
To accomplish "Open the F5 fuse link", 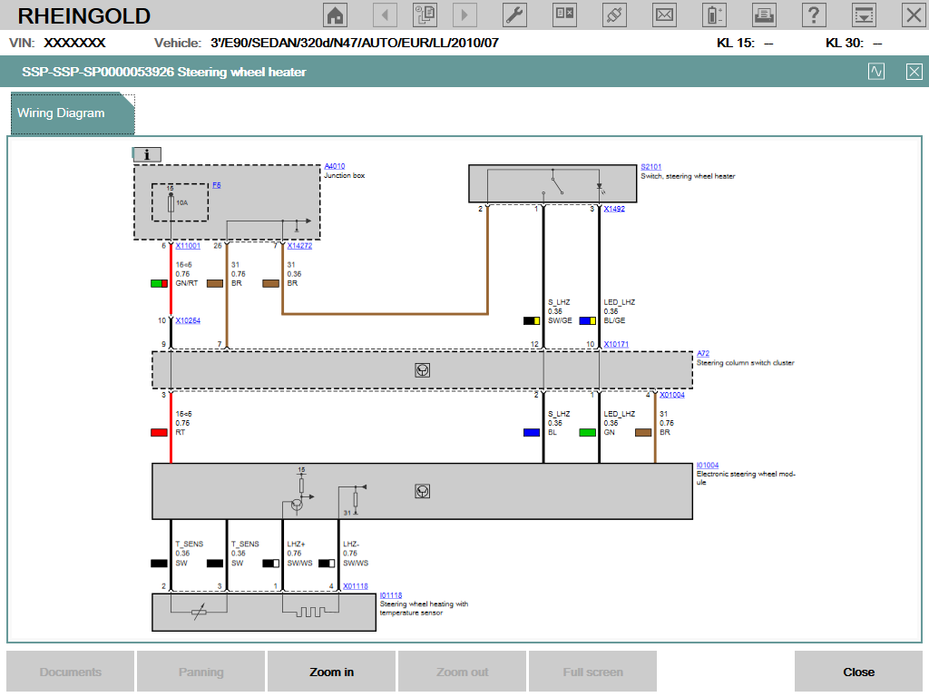I will coord(216,185).
